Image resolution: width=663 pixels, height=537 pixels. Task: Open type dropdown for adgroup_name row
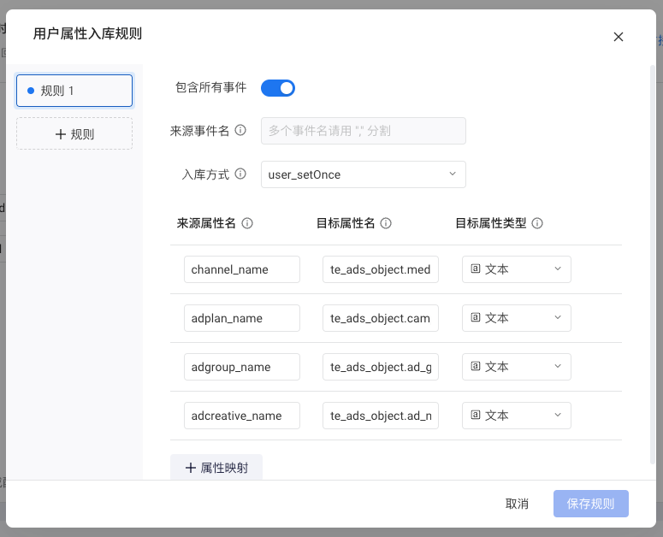pyautogui.click(x=516, y=367)
